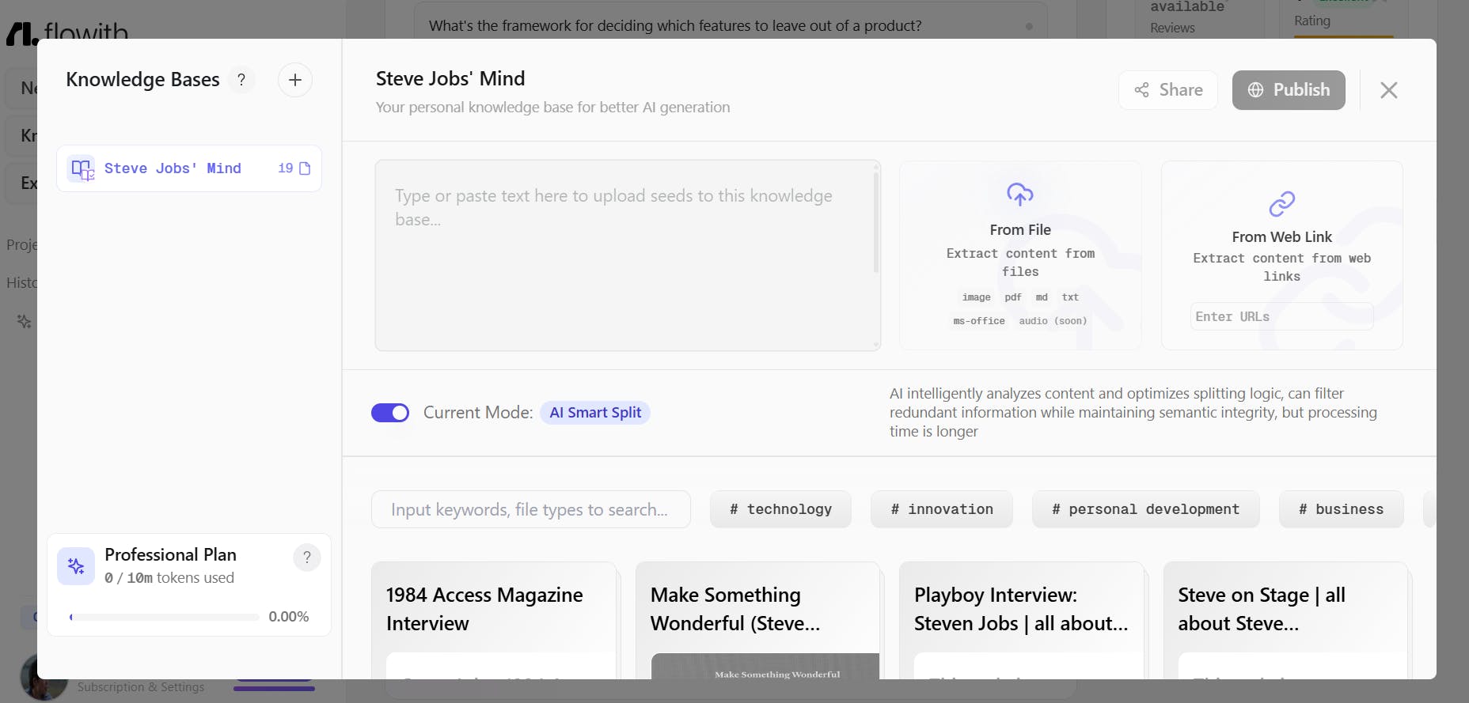Image resolution: width=1469 pixels, height=703 pixels.
Task: Click the Professional Plan label
Action: 171,554
